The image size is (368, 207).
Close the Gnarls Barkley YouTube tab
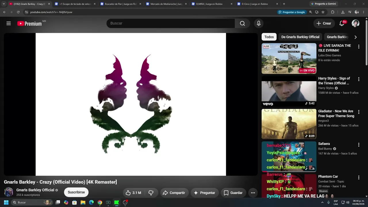pyautogui.click(x=49, y=4)
